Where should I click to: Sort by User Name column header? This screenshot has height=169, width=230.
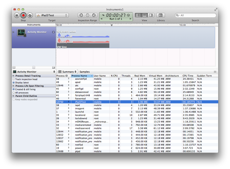[101, 76]
